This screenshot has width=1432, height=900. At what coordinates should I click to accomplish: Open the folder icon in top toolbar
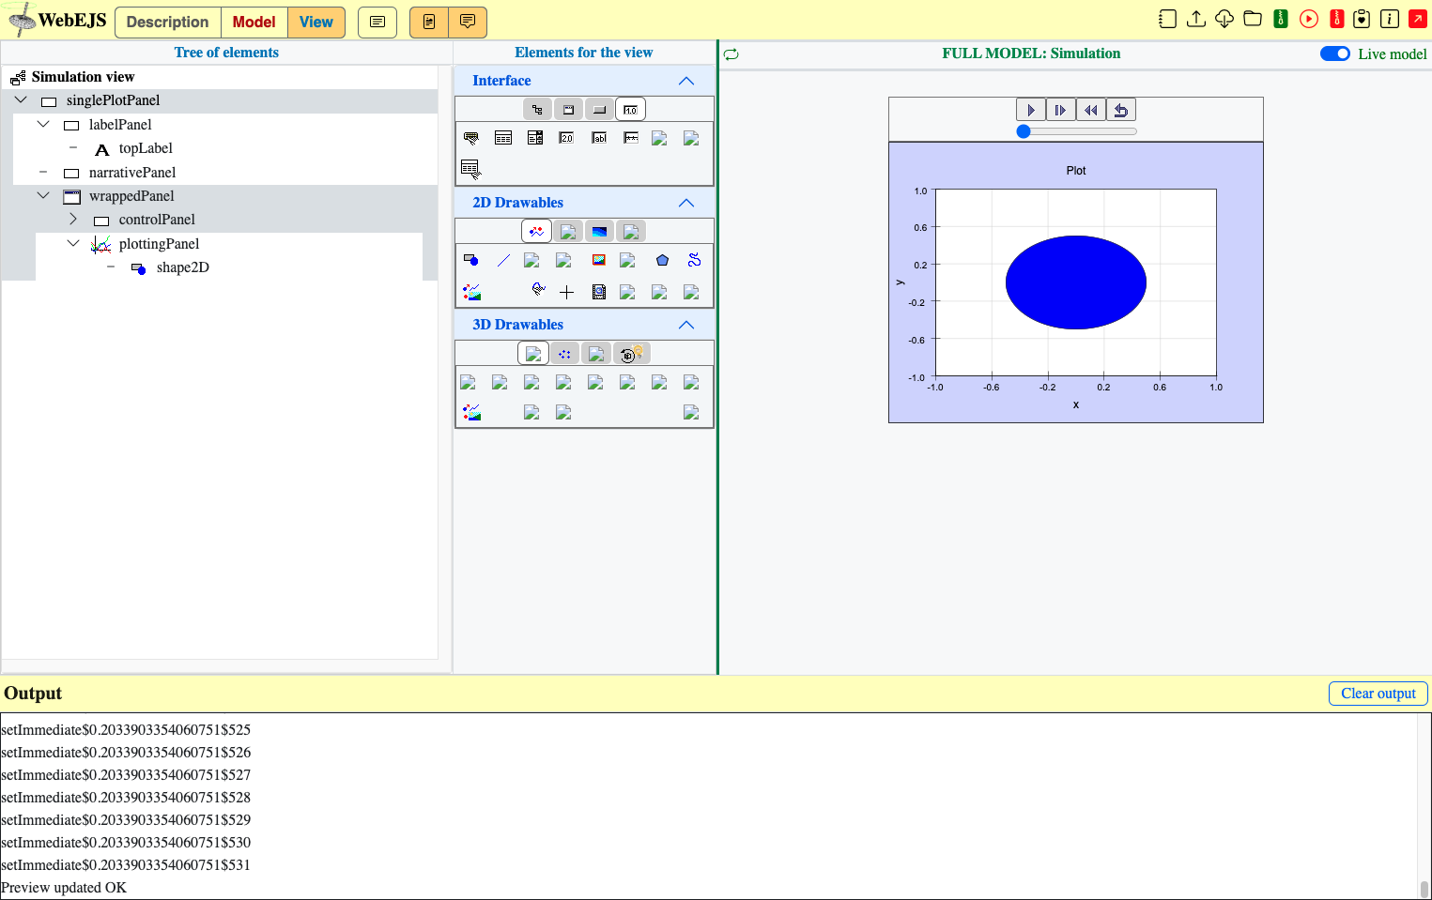1253,19
